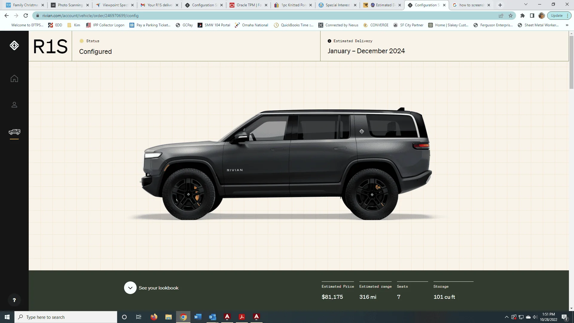The height and width of the screenshot is (323, 574).
Task: Expand See your lookbook chevron
Action: point(130,288)
